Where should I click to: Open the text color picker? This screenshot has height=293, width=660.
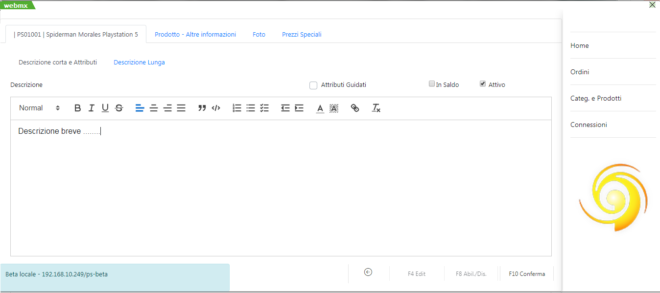tap(320, 108)
